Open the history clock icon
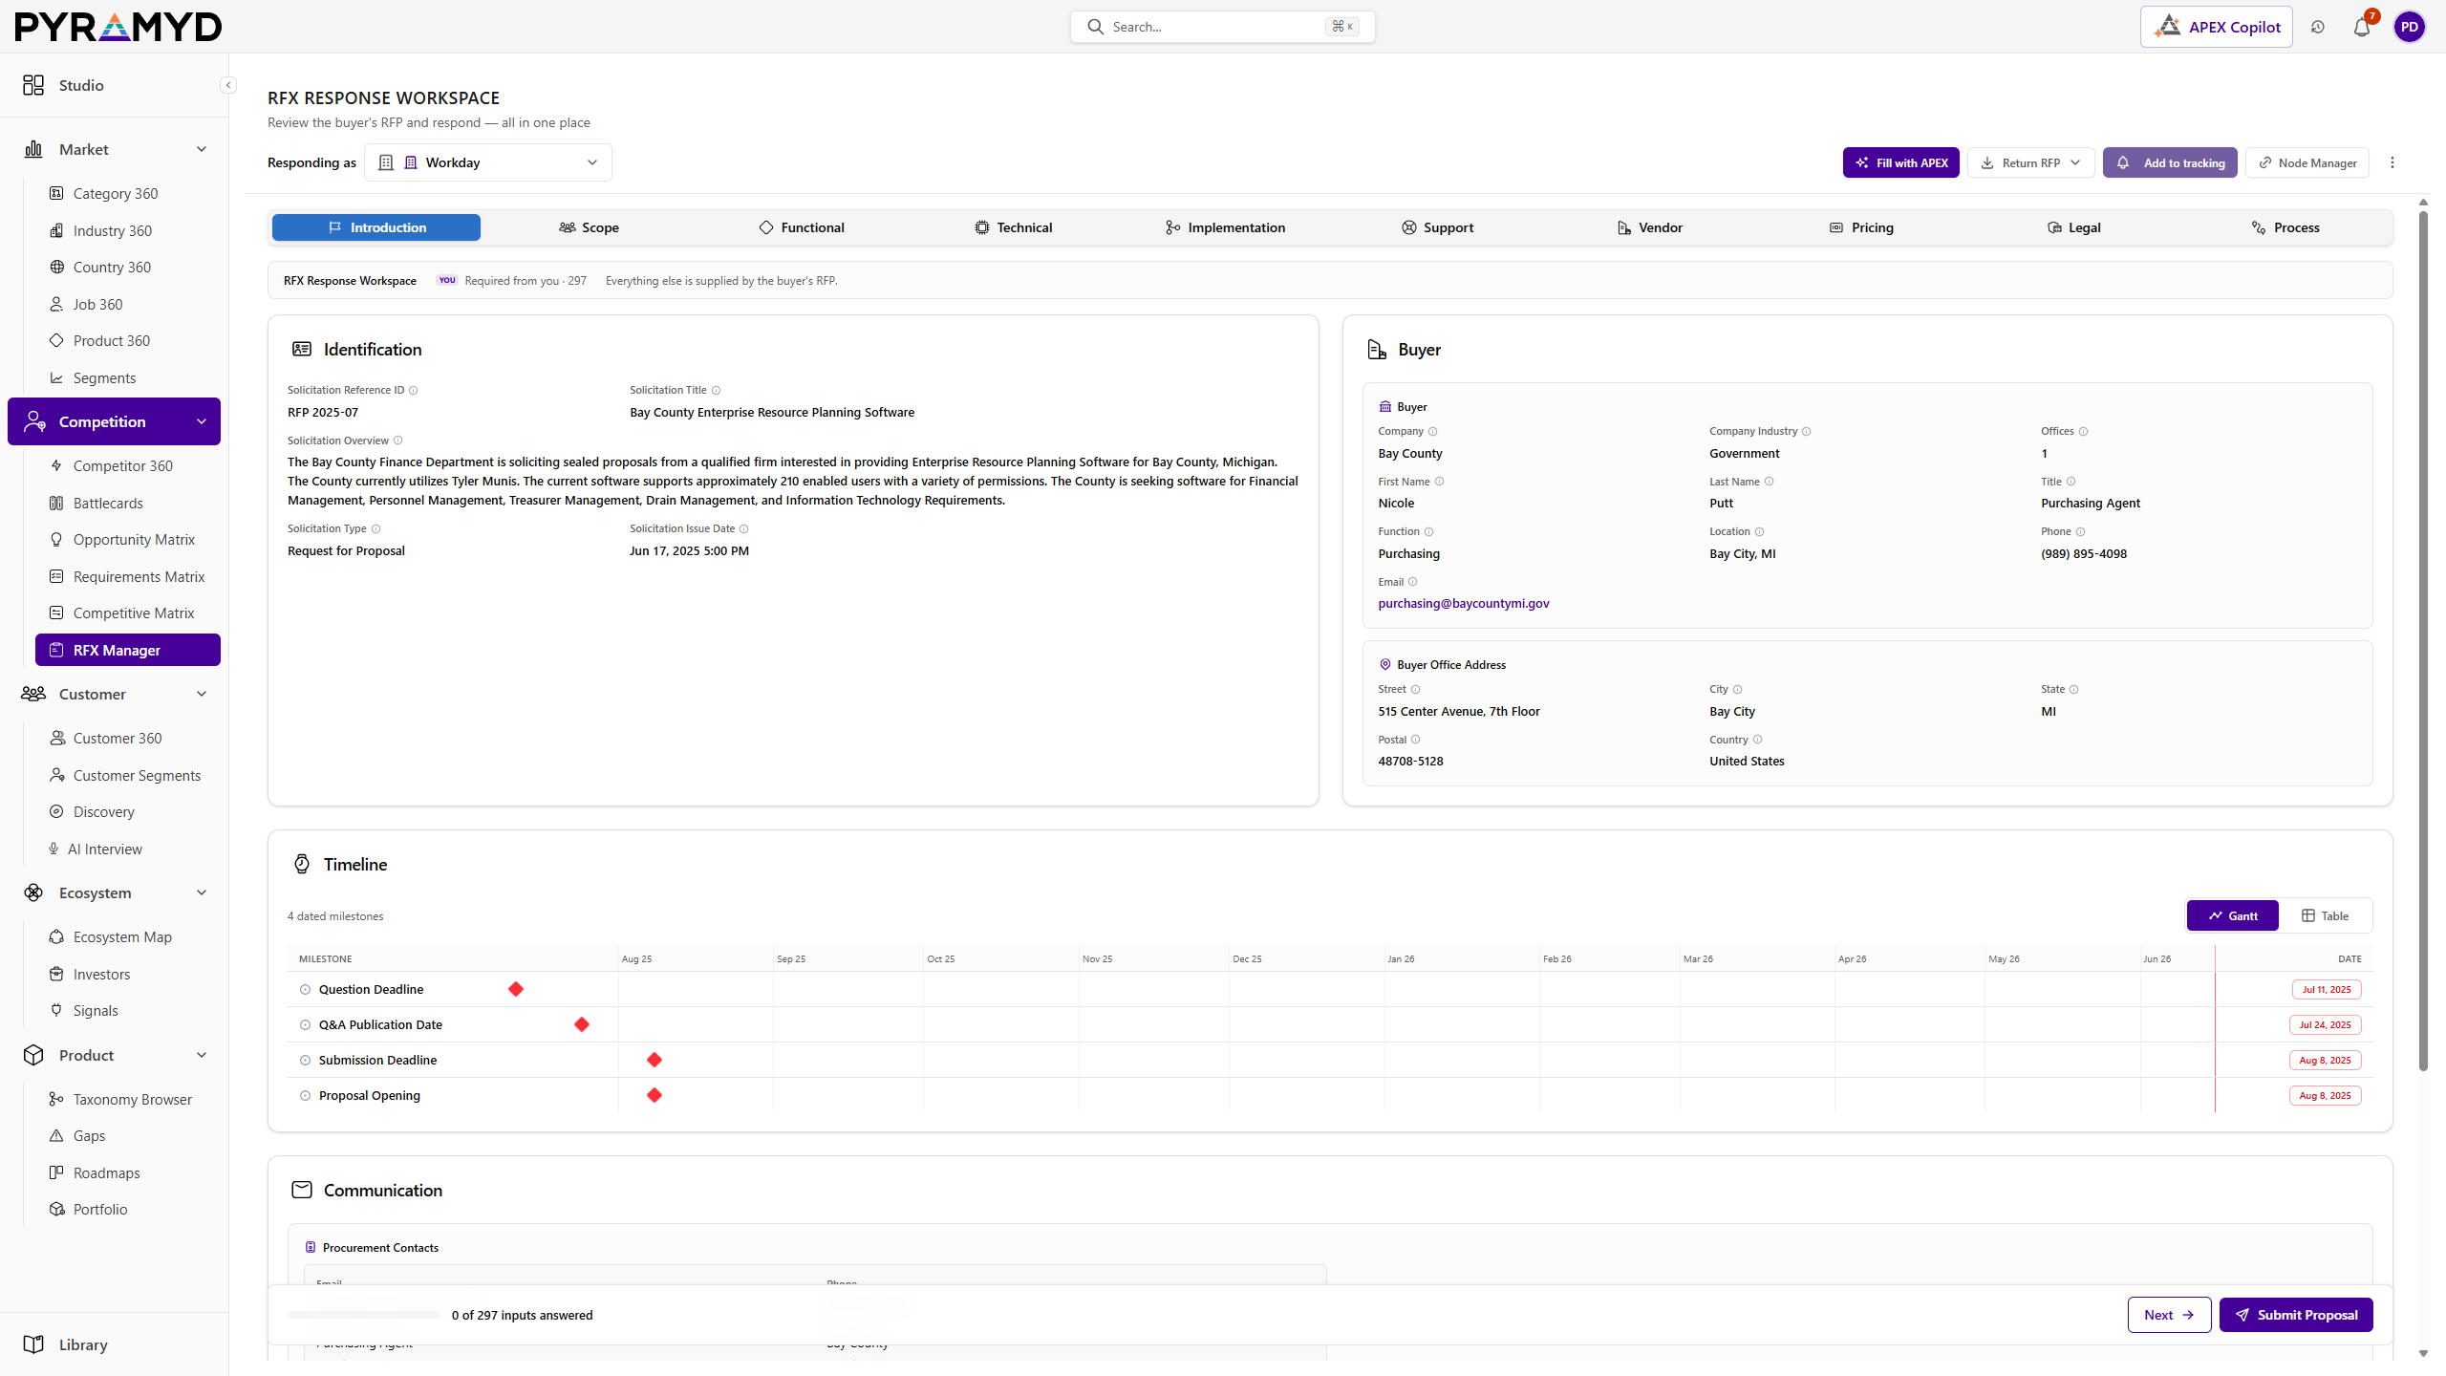Screen dimensions: 2446x1376 (2318, 27)
